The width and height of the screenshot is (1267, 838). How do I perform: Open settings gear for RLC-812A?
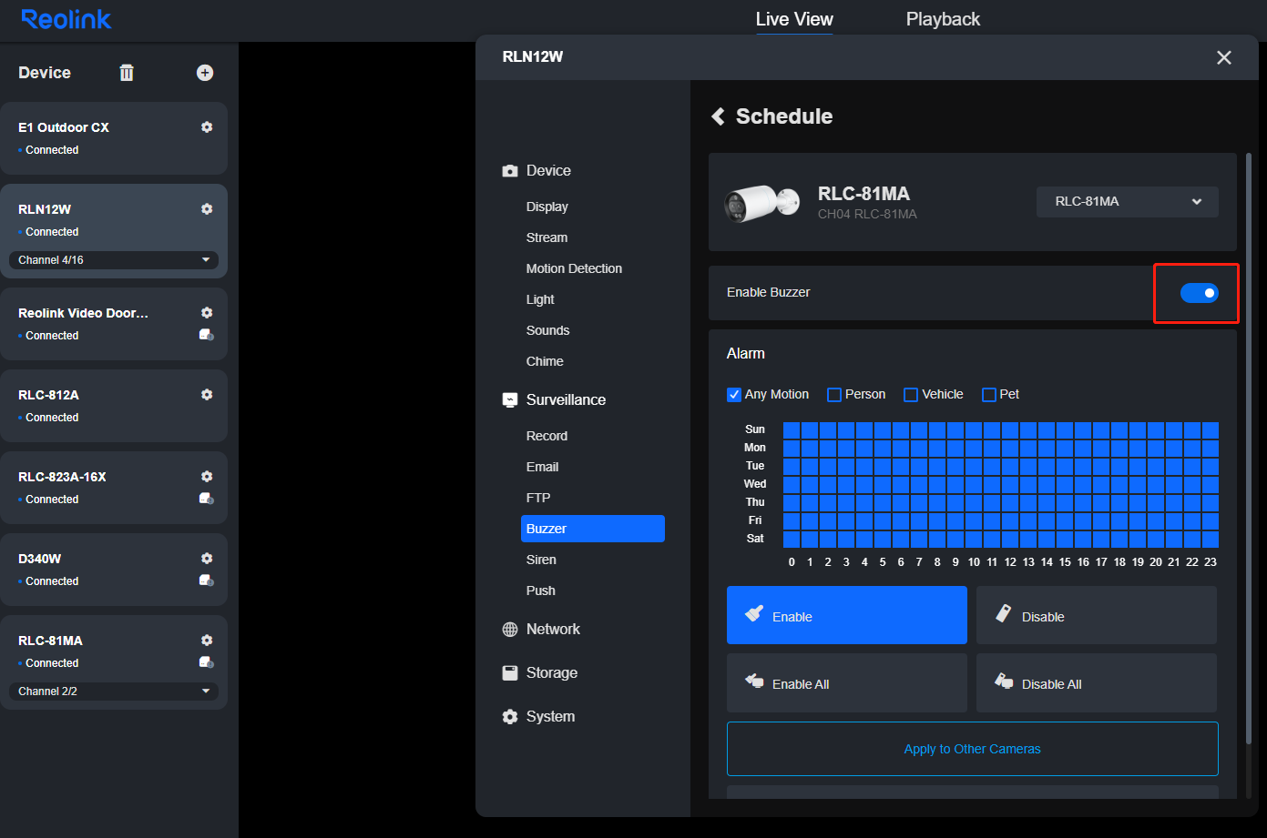(x=207, y=395)
